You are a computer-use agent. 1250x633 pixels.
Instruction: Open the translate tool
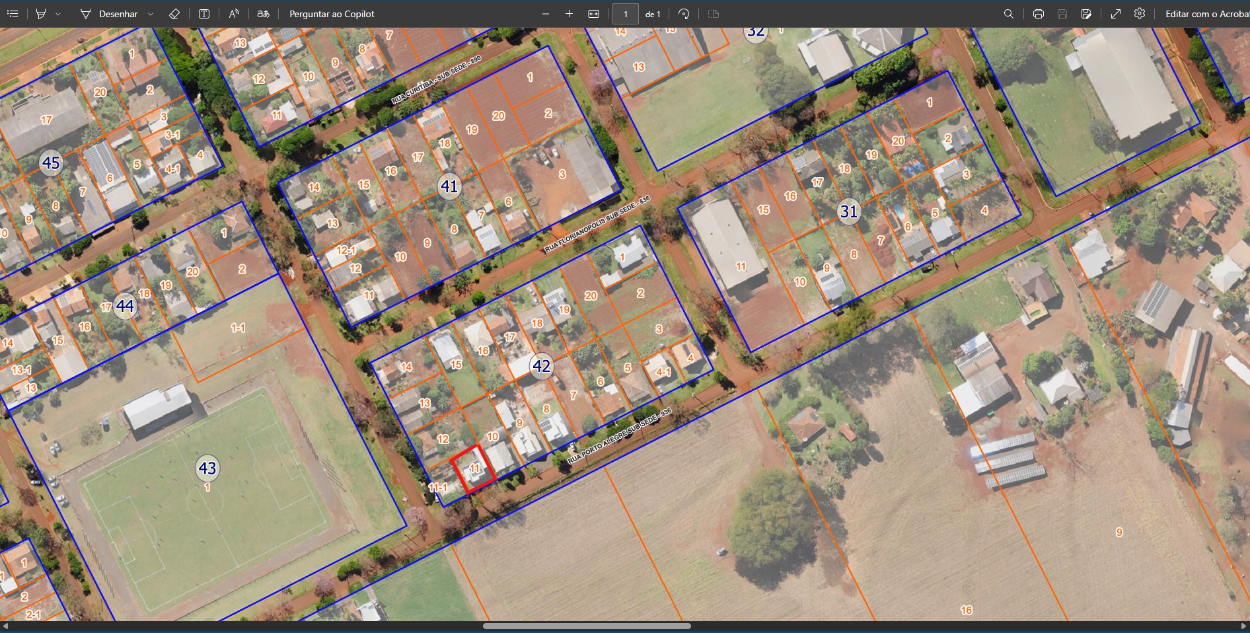[263, 14]
